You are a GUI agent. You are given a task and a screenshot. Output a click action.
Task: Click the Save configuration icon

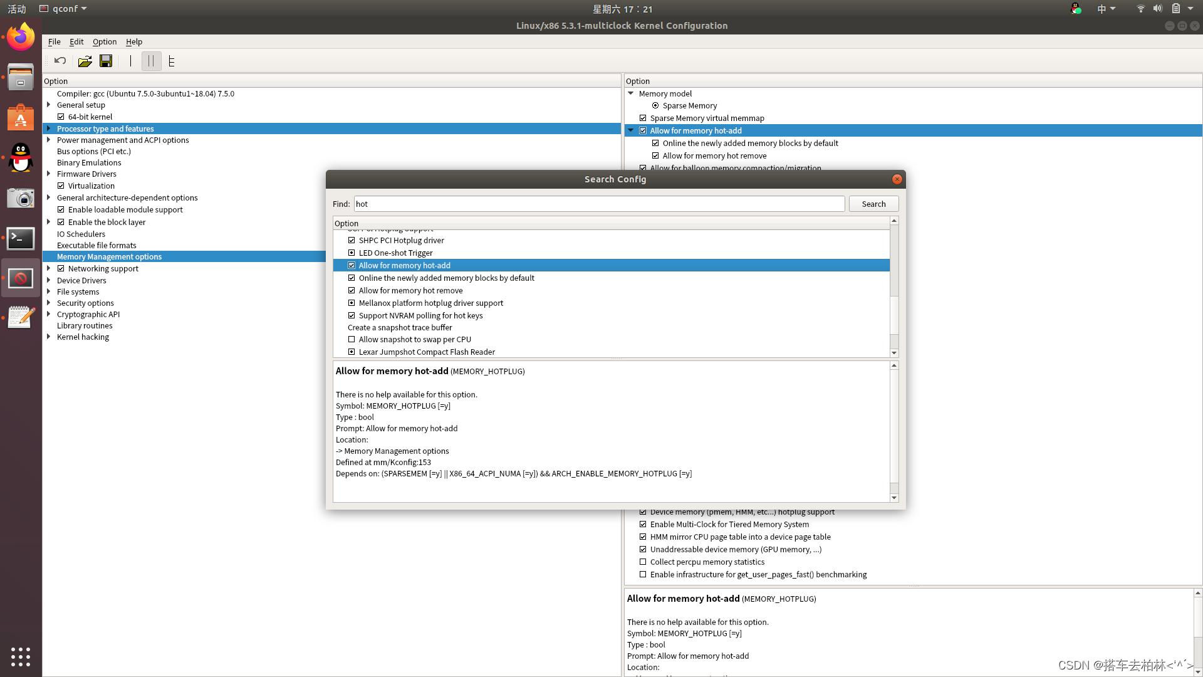[105, 60]
